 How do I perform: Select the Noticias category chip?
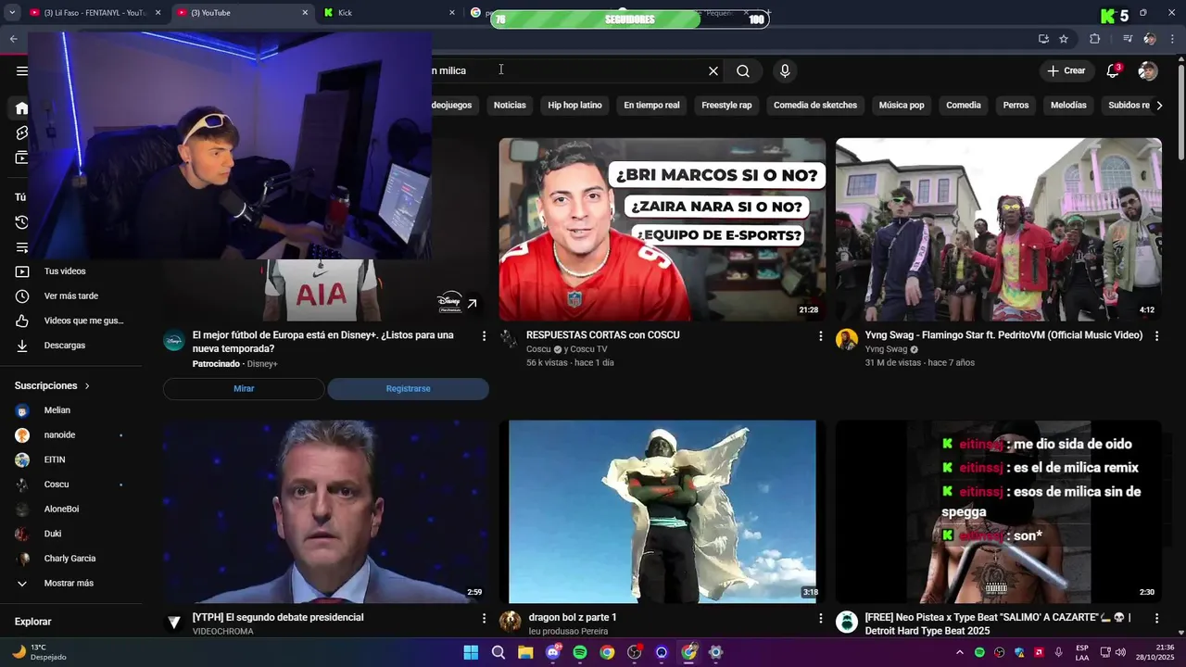pyautogui.click(x=510, y=106)
